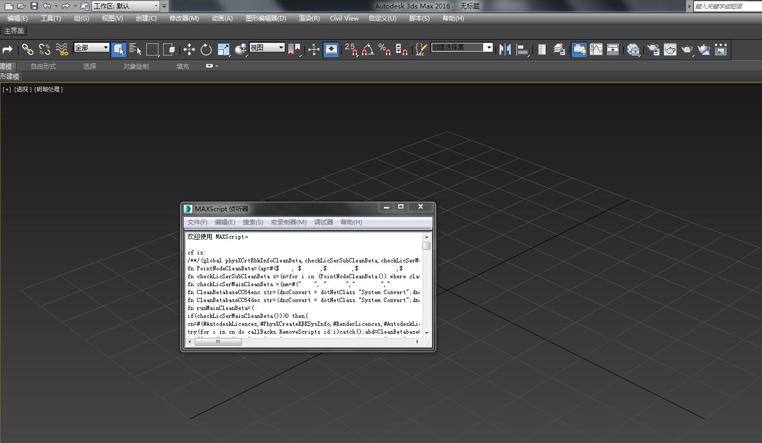This screenshot has height=443, width=762.
Task: Switch to 对象绘制 ribbon tab
Action: click(x=136, y=67)
